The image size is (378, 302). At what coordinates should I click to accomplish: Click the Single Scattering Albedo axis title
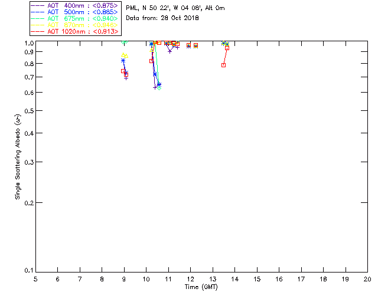tap(18, 157)
